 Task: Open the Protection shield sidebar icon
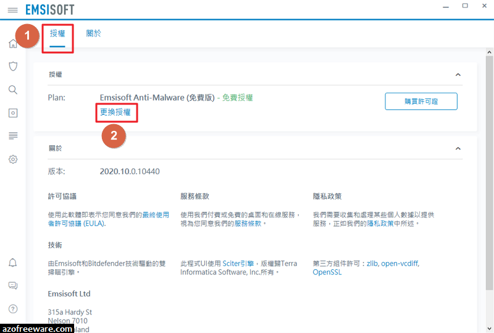click(13, 67)
